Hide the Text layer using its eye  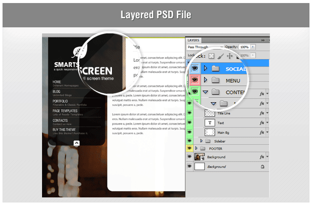[x=189, y=122]
